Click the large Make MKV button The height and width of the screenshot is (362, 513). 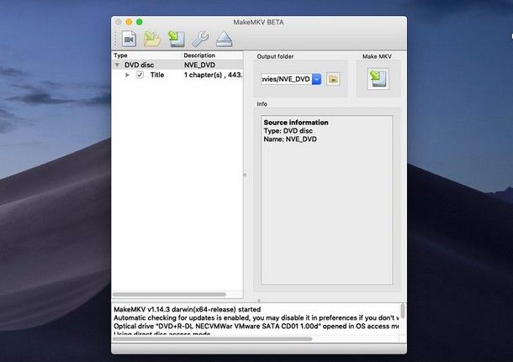click(x=378, y=79)
